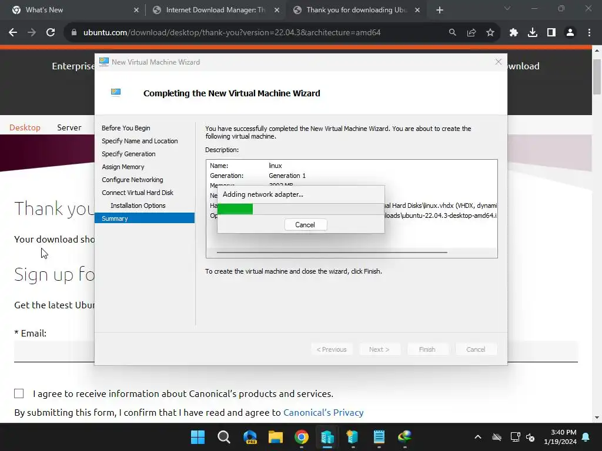
Task: Open the tab search chevron in title bar
Action: (x=507, y=8)
